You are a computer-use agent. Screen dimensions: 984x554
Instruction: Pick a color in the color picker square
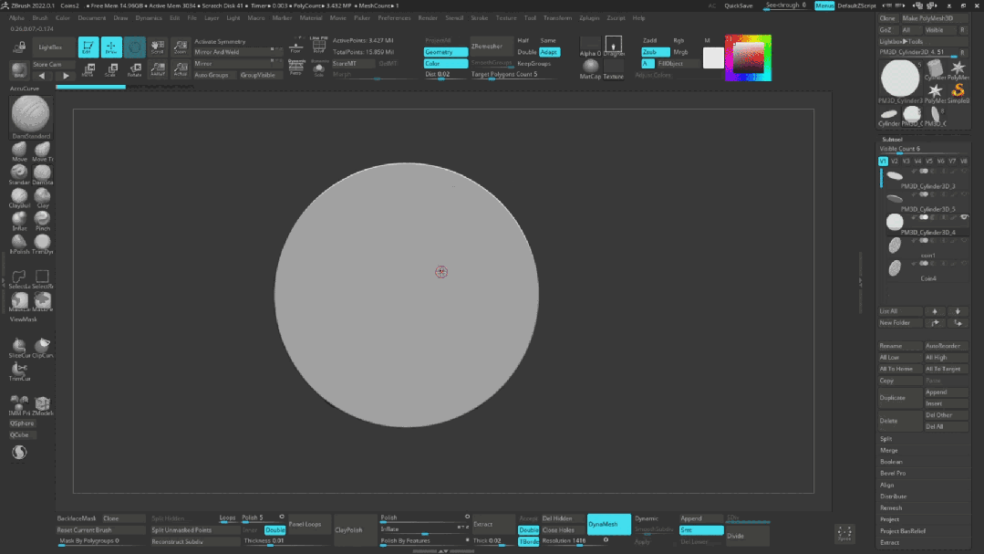748,57
